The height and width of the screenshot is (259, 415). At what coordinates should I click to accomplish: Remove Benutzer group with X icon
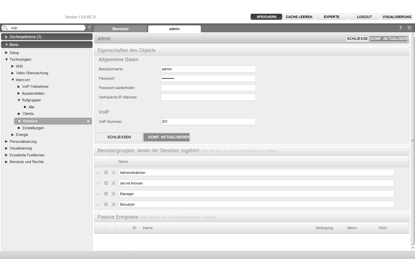tap(113, 205)
